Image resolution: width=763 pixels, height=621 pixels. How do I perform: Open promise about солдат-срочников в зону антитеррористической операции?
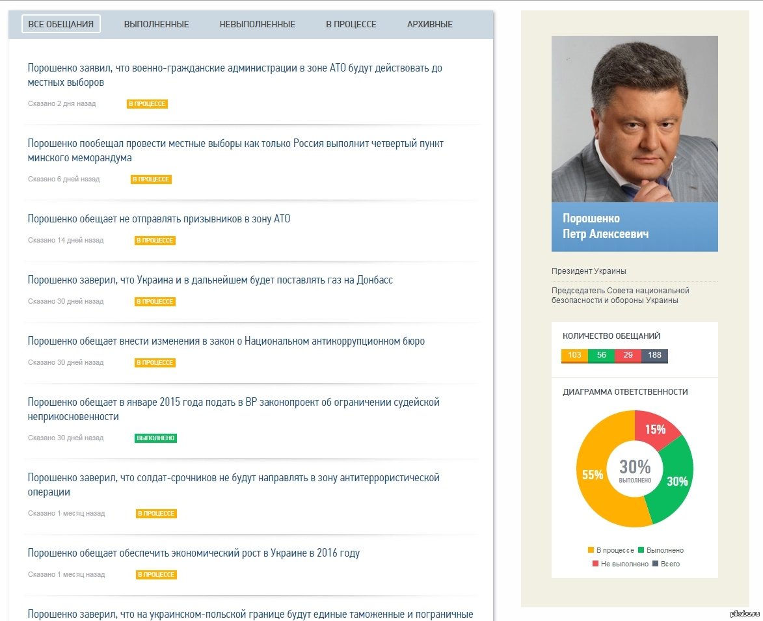point(234,484)
